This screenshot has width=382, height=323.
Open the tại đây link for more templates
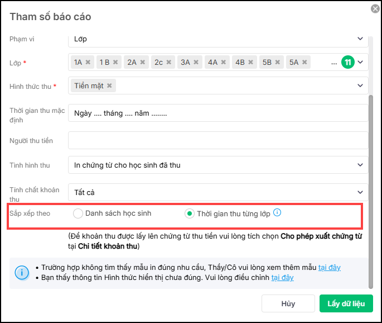pyautogui.click(x=329, y=268)
